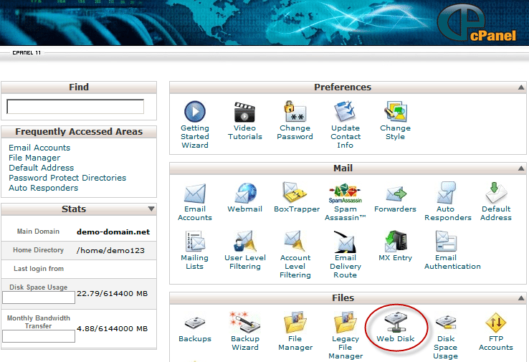Open the Email Accounts link in Frequently Accessed Areas
Screen dimensions: 529x362
(39, 148)
